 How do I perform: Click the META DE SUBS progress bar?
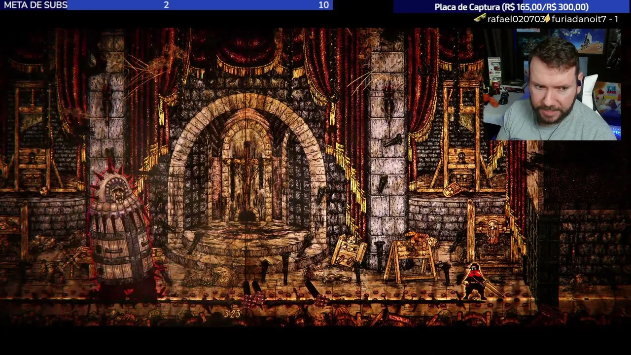(166, 5)
